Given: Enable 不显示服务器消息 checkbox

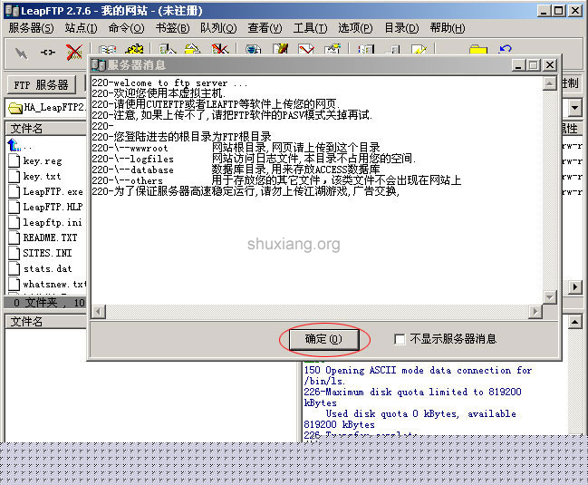Looking at the screenshot, I should point(400,339).
